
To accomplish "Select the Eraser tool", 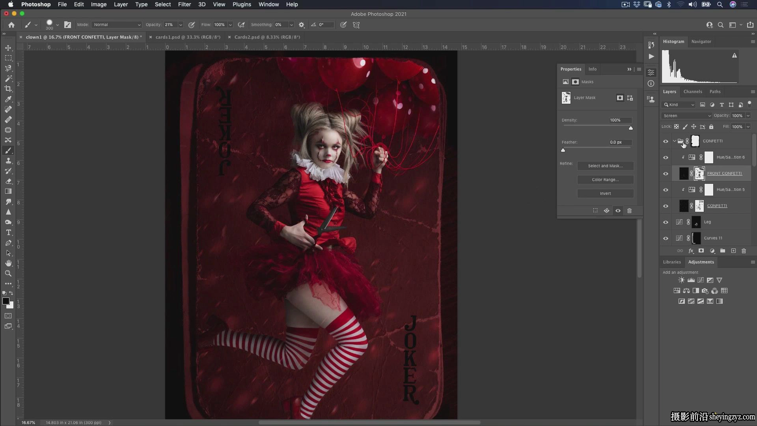I will [8, 181].
